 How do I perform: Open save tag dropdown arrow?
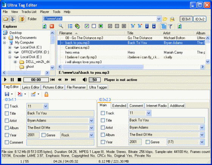pyautogui.click(x=12, y=94)
